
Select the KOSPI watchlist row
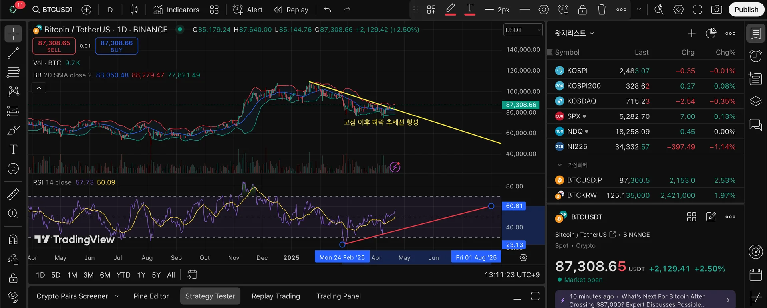(x=645, y=71)
